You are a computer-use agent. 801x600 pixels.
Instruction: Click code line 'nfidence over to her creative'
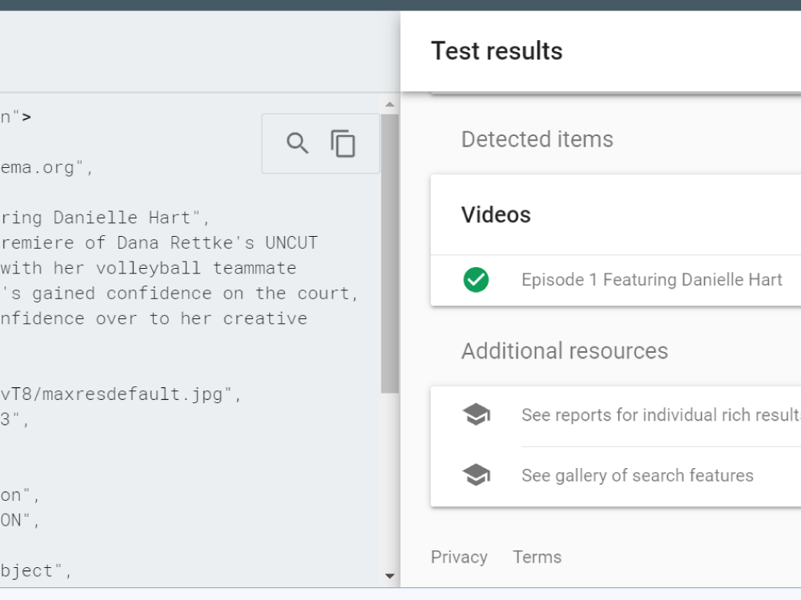[x=154, y=318]
